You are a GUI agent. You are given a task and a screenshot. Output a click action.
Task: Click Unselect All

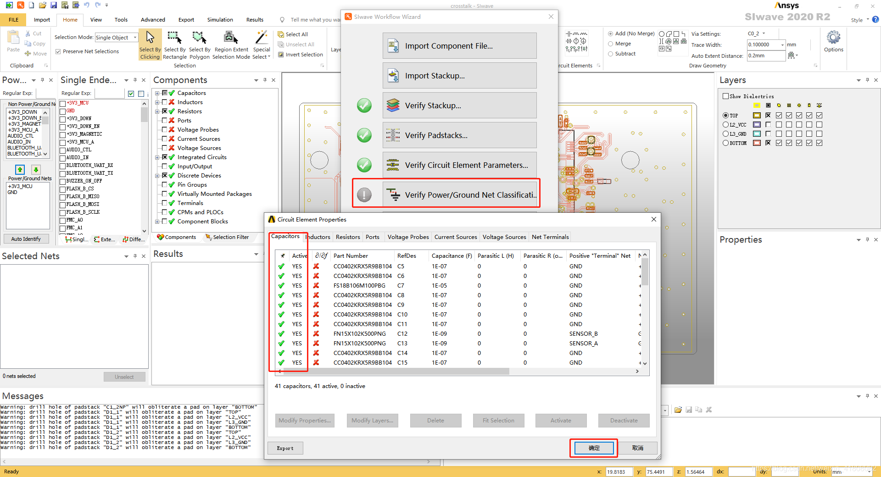click(296, 44)
